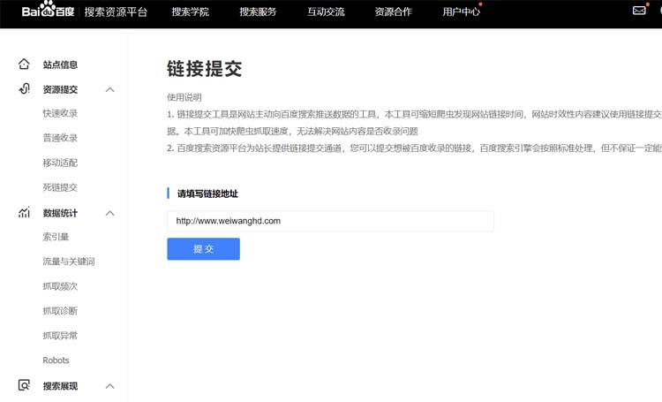Open the 用户中心 top menu
Image resolution: width=662 pixels, height=402 pixels.
461,11
